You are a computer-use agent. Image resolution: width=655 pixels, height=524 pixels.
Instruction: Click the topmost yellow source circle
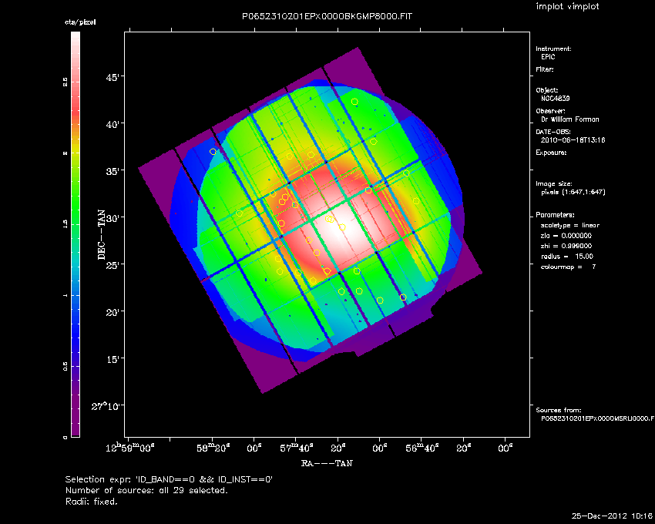[x=354, y=102]
